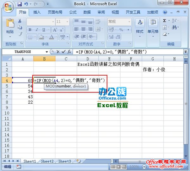
Task: Confirm formula with the check mark icon
Action: click(64, 52)
